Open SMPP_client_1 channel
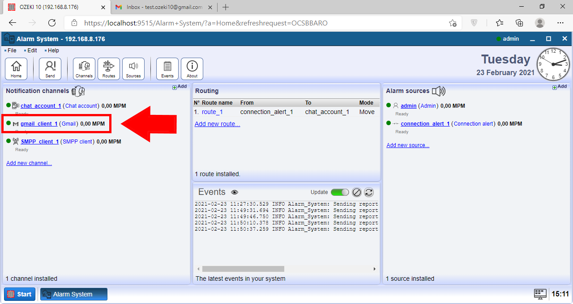This screenshot has height=304, width=573. [x=40, y=142]
